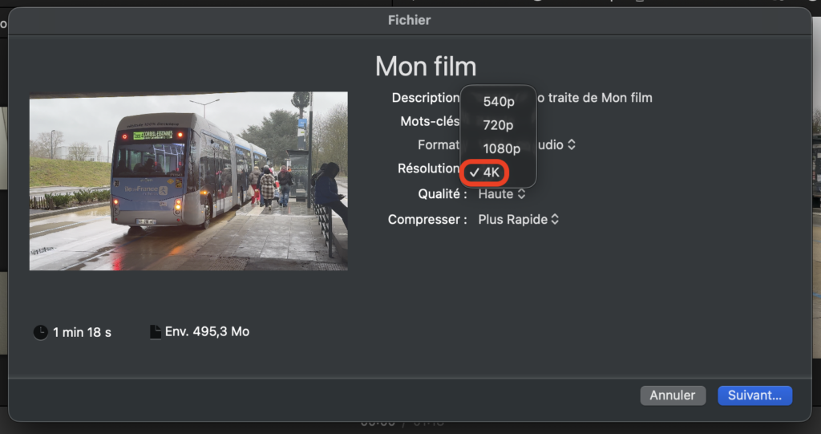Click the "1 min 18 s" duration text

(83, 332)
